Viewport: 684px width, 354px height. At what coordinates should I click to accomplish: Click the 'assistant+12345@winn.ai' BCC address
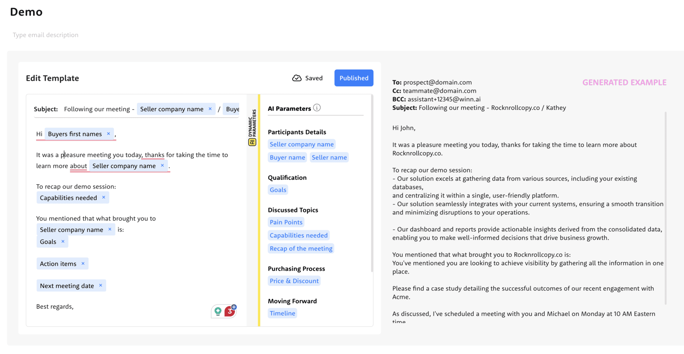(x=444, y=99)
